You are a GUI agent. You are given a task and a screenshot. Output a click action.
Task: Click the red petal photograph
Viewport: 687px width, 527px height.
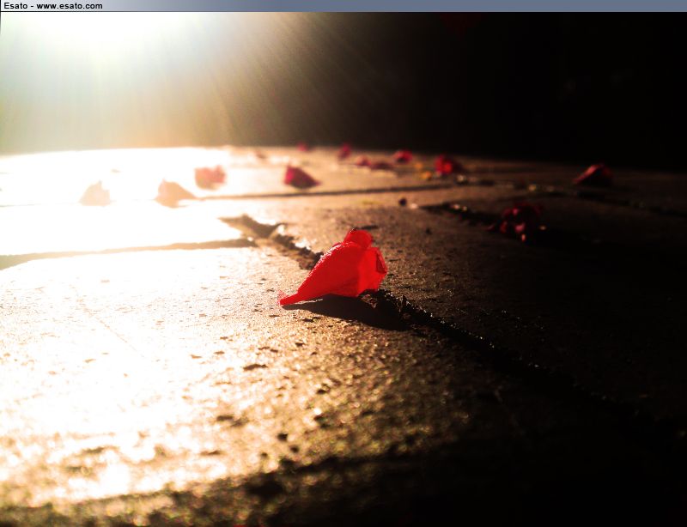(343, 270)
